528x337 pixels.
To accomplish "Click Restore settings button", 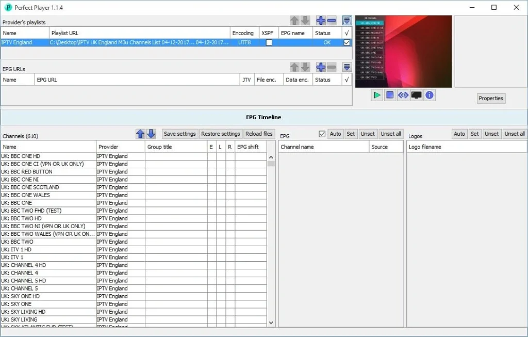I will 221,134.
